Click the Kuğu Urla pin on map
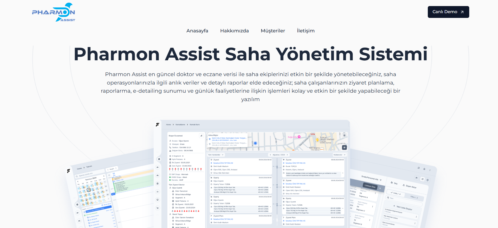This screenshot has height=228, width=498. click(x=299, y=137)
